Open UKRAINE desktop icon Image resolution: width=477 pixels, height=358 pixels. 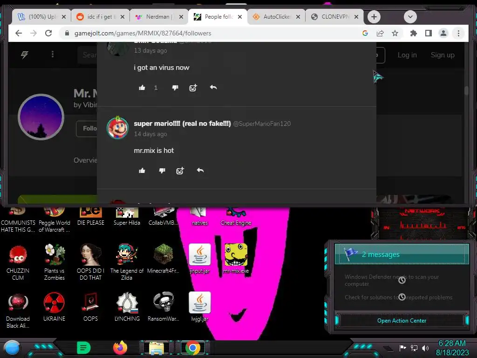54,307
